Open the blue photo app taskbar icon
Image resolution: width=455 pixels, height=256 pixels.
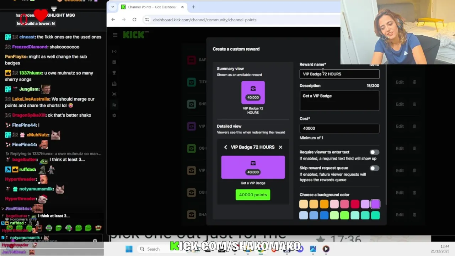(313, 249)
